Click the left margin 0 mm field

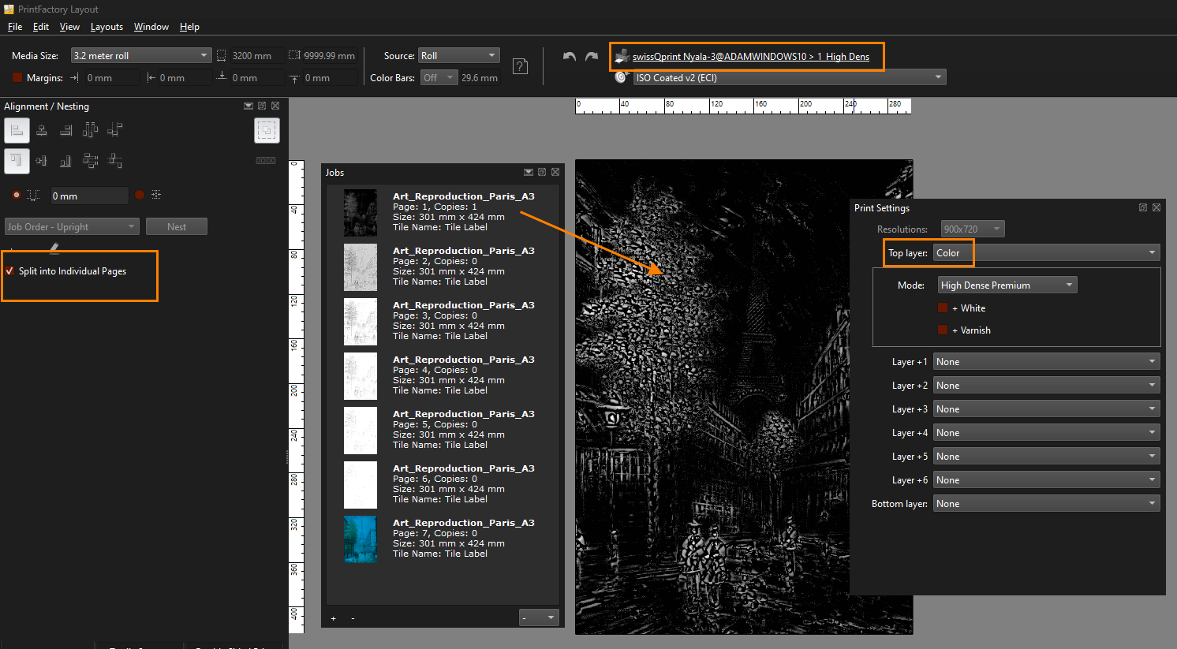point(111,77)
